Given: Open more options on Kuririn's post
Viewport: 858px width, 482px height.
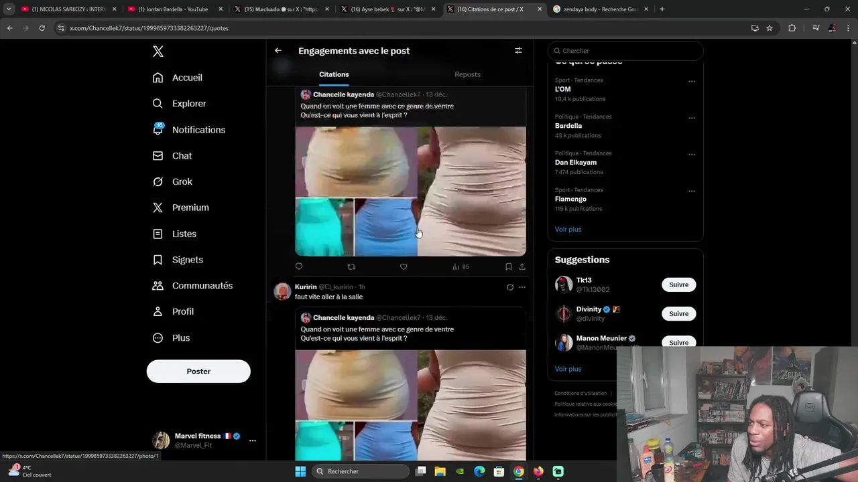Looking at the screenshot, I should (x=522, y=287).
